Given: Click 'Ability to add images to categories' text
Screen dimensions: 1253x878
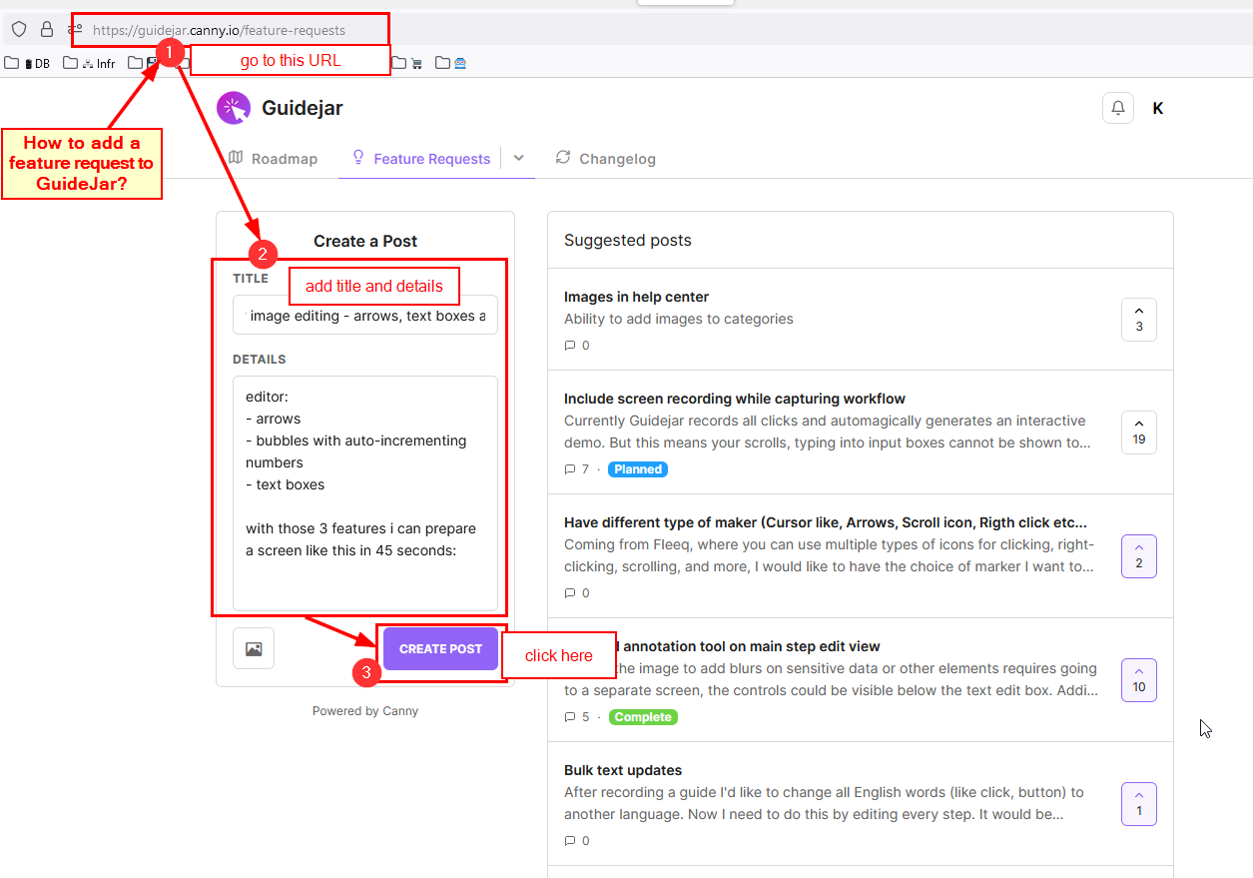Looking at the screenshot, I should 679,319.
